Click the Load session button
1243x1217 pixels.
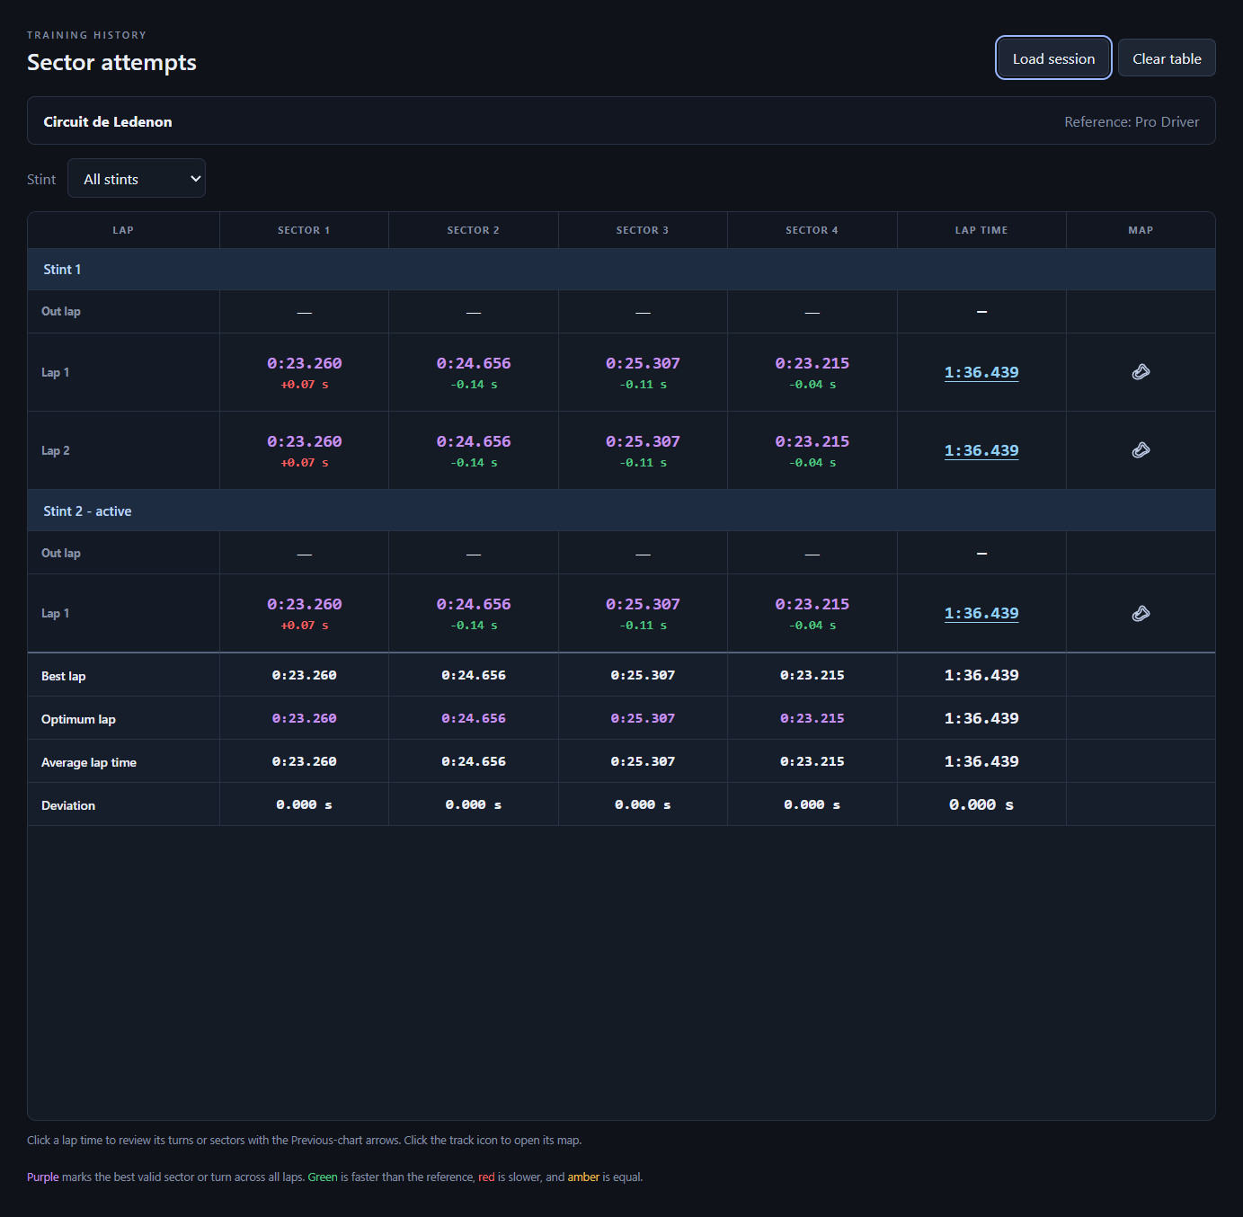coord(1053,58)
